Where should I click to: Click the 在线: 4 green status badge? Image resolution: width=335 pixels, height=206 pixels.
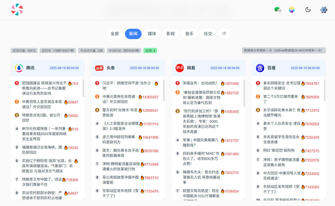tap(150, 50)
